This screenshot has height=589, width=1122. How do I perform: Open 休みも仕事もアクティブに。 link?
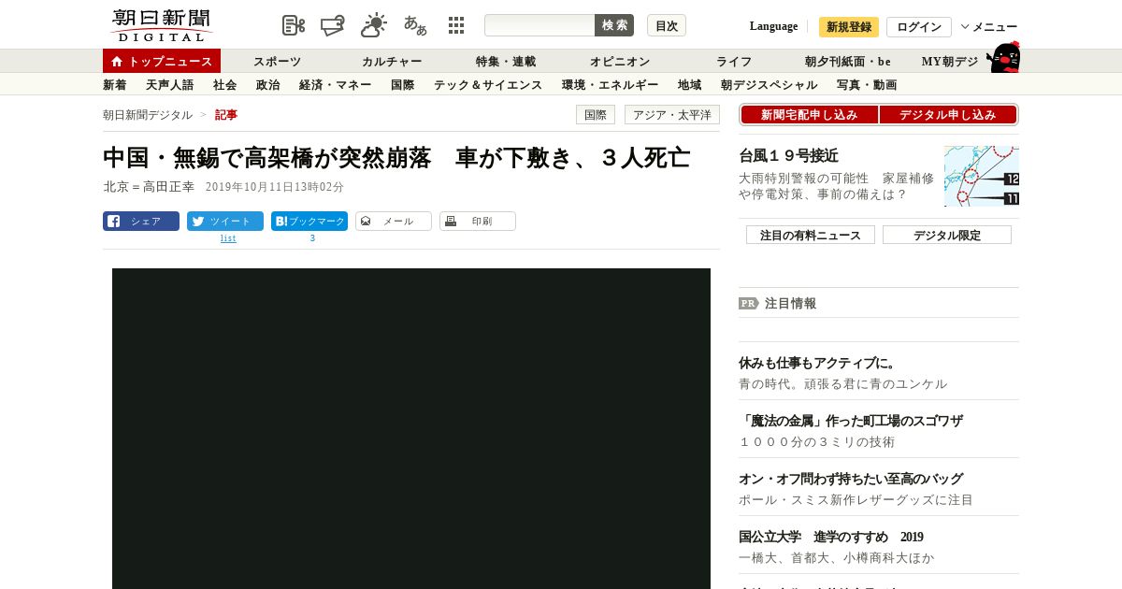coord(818,363)
